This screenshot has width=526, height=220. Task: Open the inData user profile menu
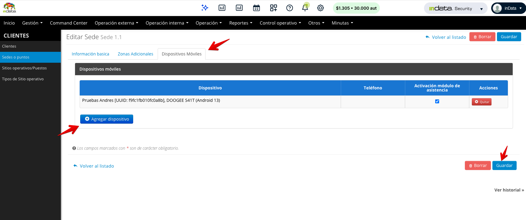[508, 8]
